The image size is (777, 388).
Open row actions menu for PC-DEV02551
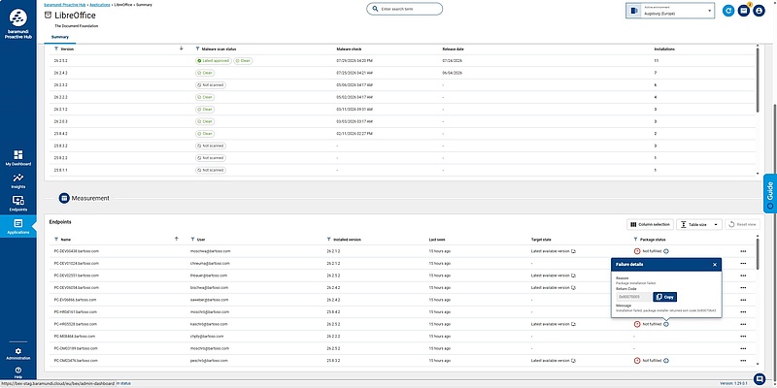743,275
